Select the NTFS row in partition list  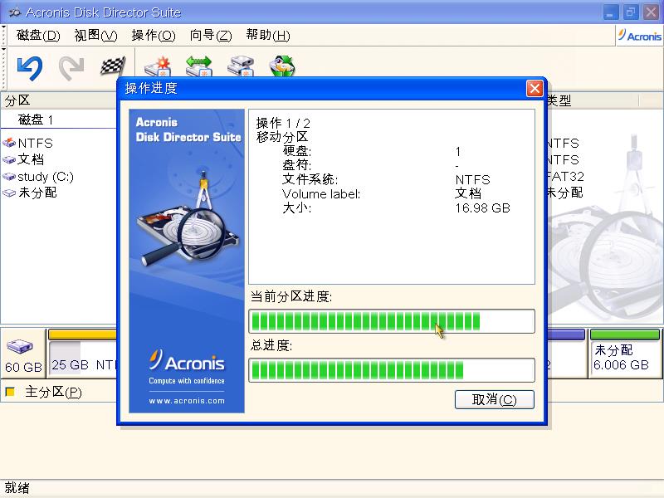58,143
